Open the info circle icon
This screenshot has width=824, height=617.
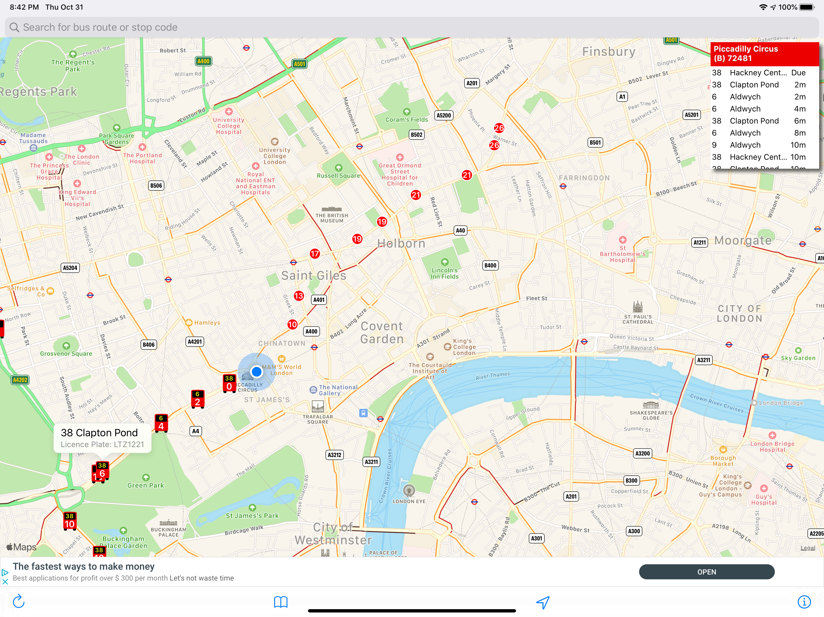804,602
